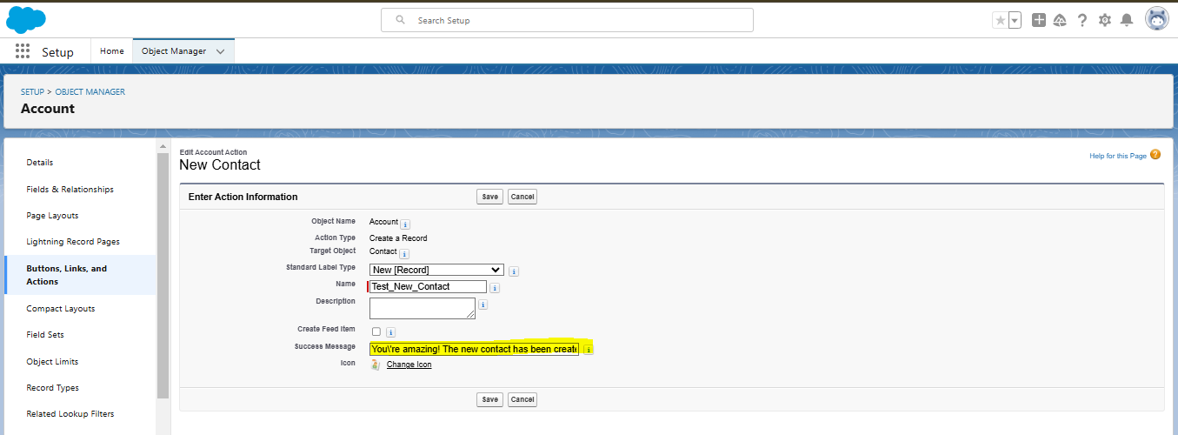This screenshot has width=1178, height=435.
Task: Click the contact icon beside Change Icon
Action: (376, 365)
